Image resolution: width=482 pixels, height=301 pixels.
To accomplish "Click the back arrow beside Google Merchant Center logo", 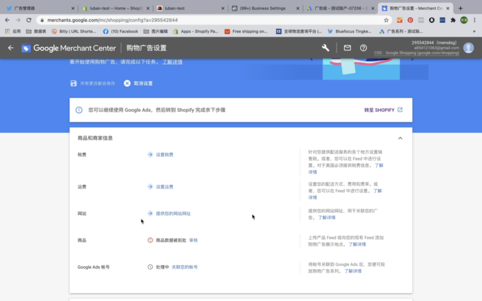I will click(x=11, y=48).
